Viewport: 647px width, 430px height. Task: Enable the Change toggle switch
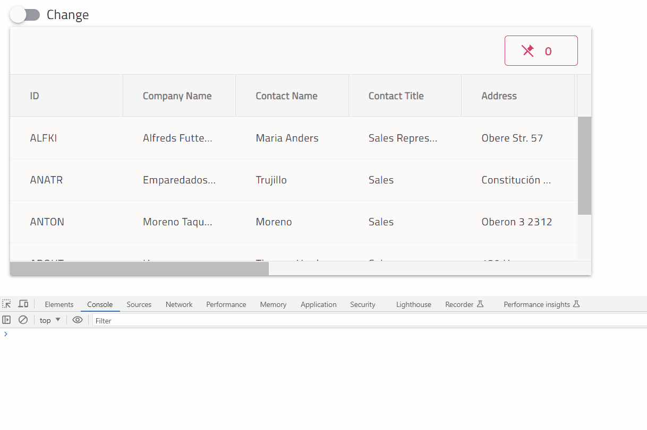23,14
